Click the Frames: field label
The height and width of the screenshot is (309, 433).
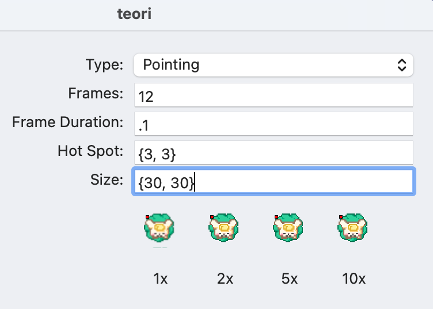(96, 93)
